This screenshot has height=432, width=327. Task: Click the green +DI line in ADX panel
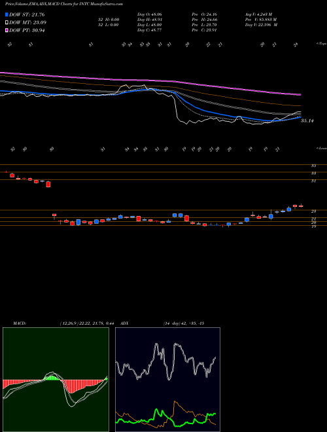pos(165,419)
